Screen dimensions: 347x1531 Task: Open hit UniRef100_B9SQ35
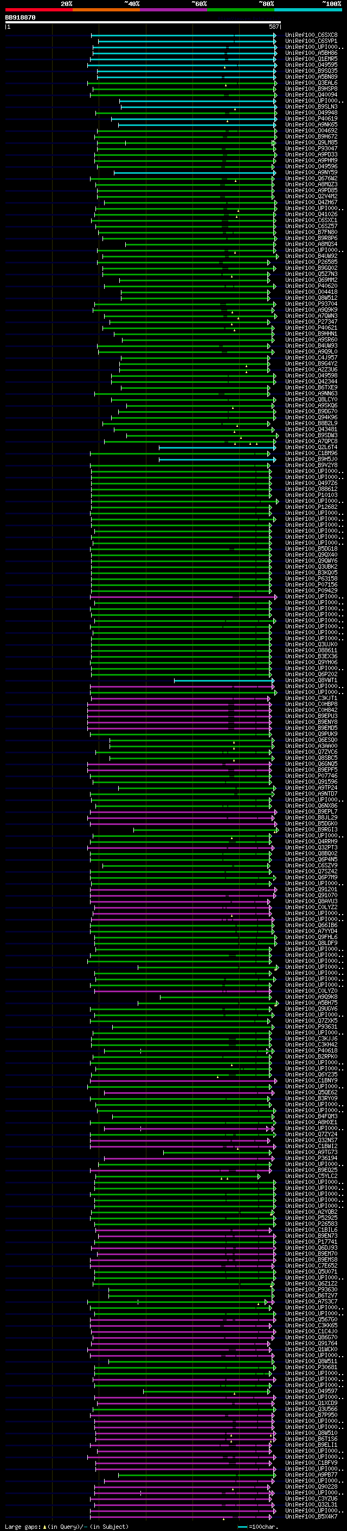point(311,71)
